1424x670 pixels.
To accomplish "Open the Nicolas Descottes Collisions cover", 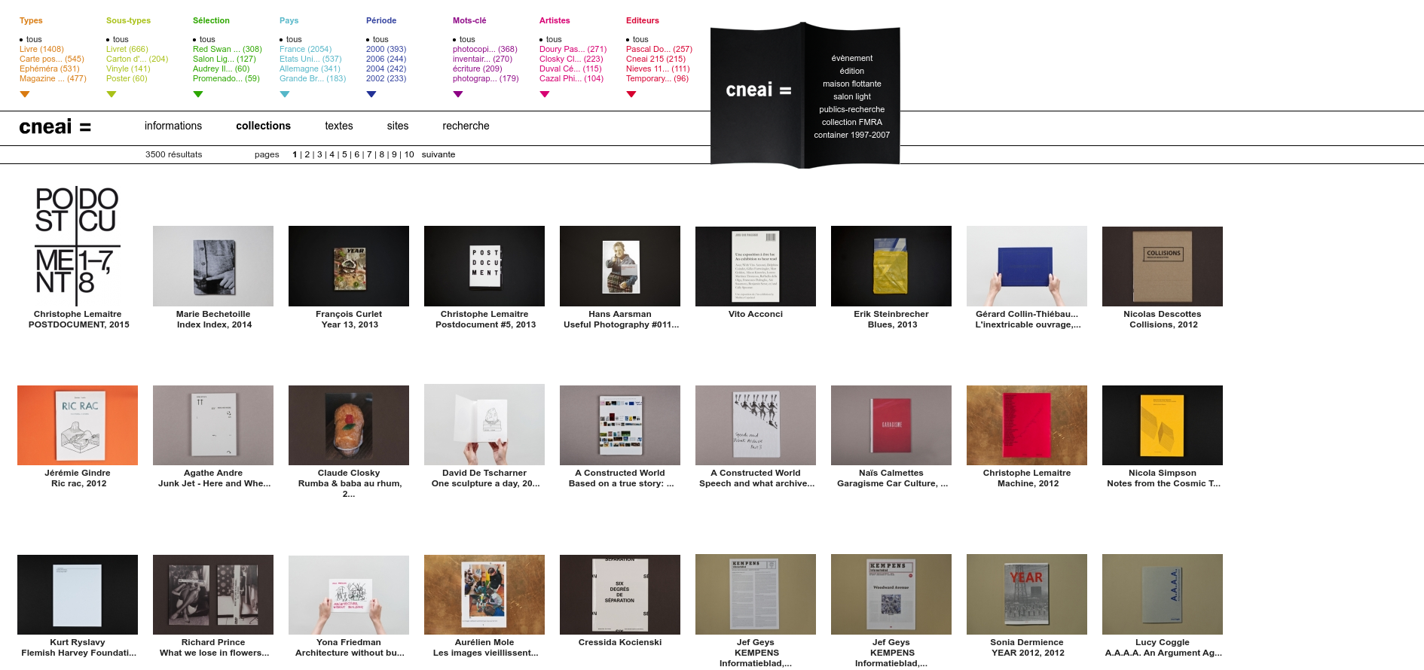I will [x=1162, y=266].
